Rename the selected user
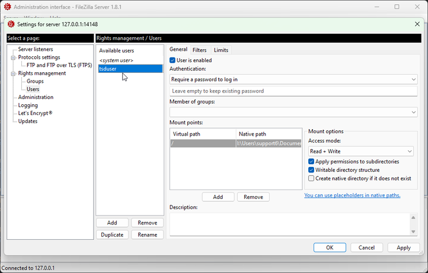The height and width of the screenshot is (273, 428). coord(148,235)
